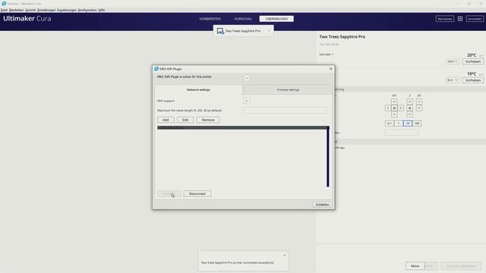Switch to the Überwachen stage
This screenshot has width=486, height=273.
[x=276, y=19]
